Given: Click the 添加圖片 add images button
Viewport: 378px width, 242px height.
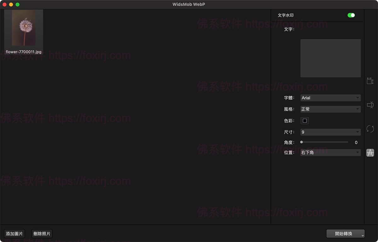Looking at the screenshot, I should [14, 234].
